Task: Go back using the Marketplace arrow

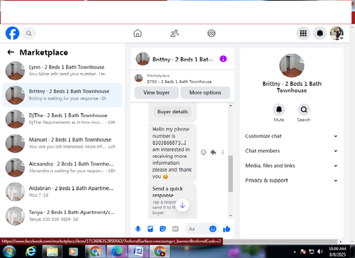Action: [x=11, y=52]
